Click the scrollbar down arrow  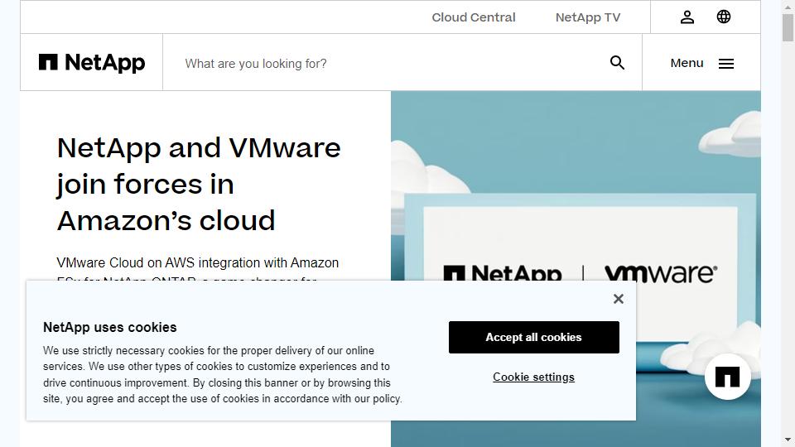788,440
